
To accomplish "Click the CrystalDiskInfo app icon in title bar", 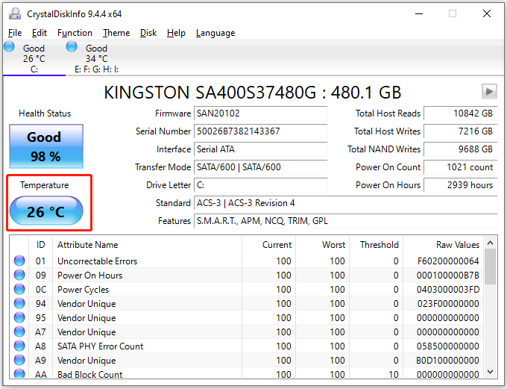I will tap(15, 14).
